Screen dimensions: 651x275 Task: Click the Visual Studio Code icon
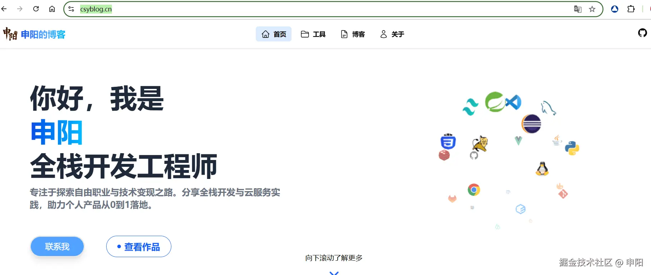tap(513, 102)
